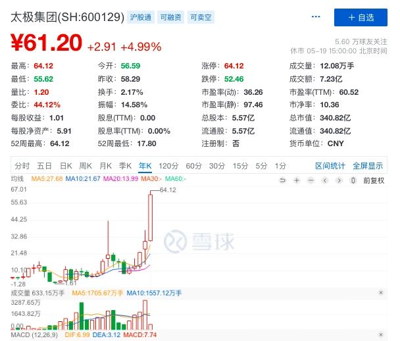Screen dimensions: 400x341
Task: Click the candlestick style icon beside 前复权
Action: point(353,180)
